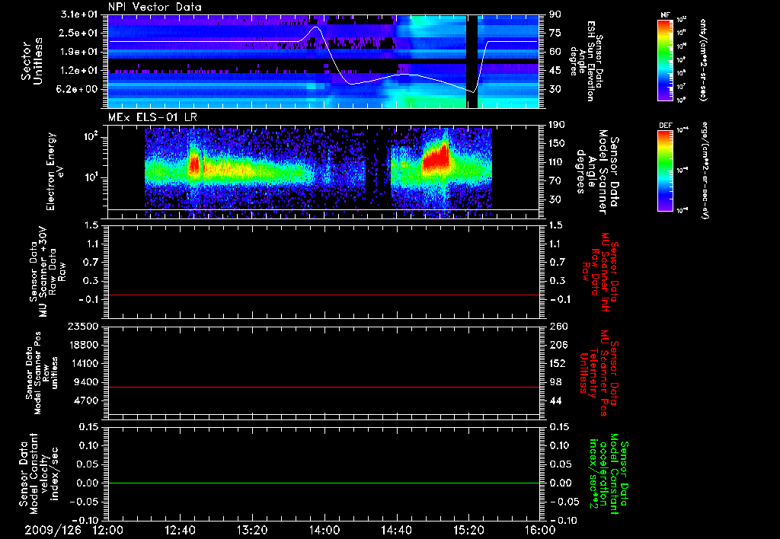Click the large red electron burst near 15:05
The image size is (780, 539).
(x=436, y=158)
